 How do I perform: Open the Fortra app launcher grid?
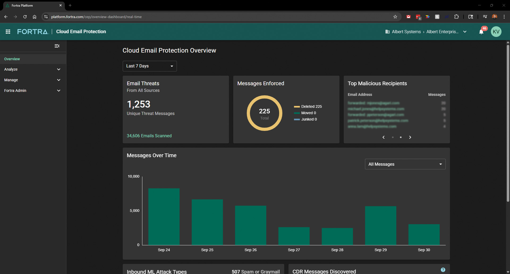click(8, 32)
